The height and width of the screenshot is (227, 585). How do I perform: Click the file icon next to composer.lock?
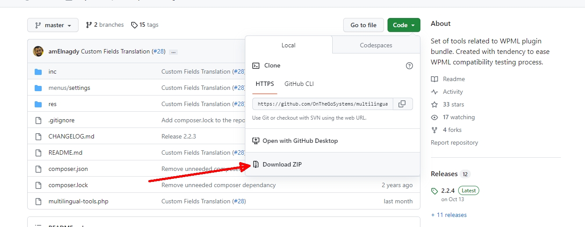coord(38,185)
